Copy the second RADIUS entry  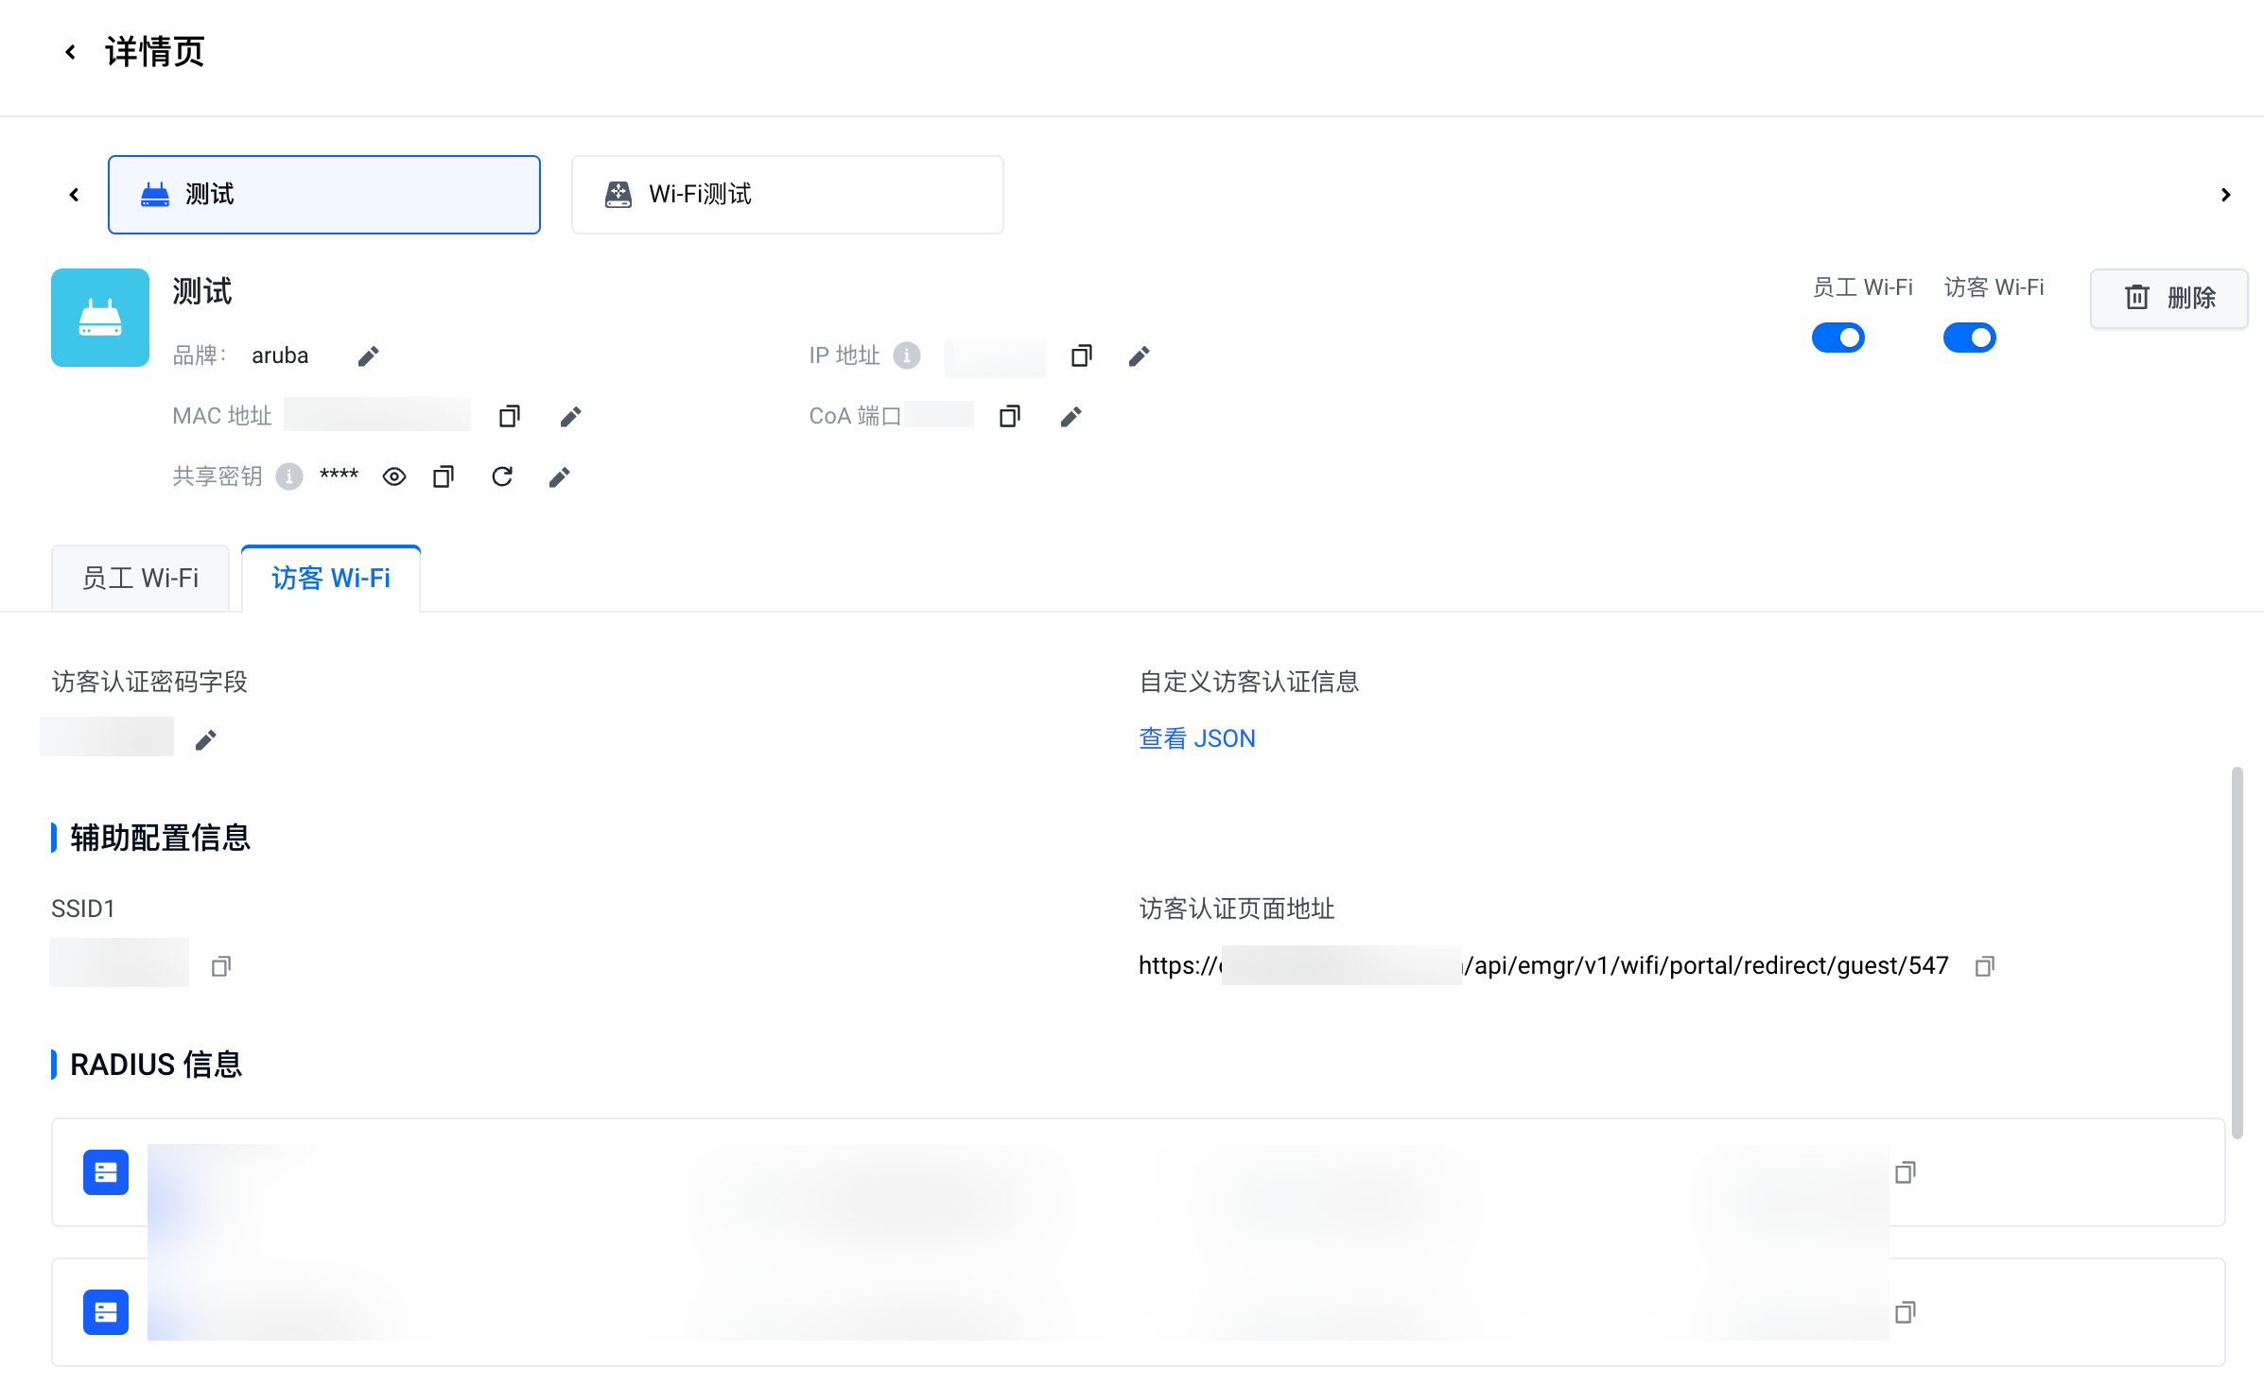coord(1906,1312)
